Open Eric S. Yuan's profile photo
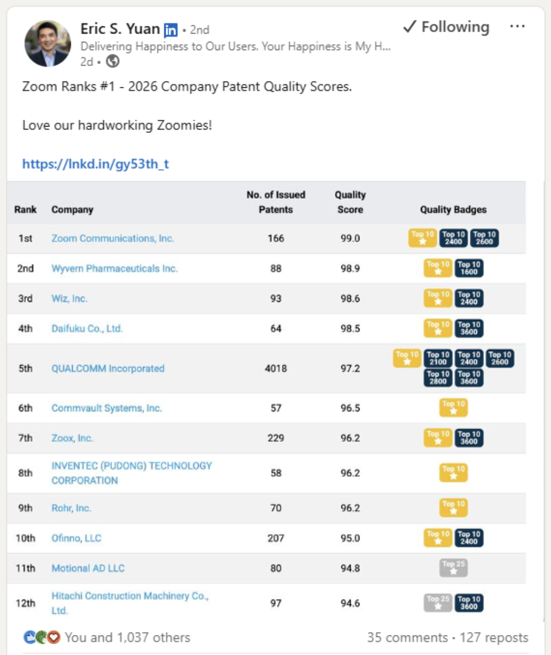Screen dimensions: 551x655 click(x=48, y=44)
